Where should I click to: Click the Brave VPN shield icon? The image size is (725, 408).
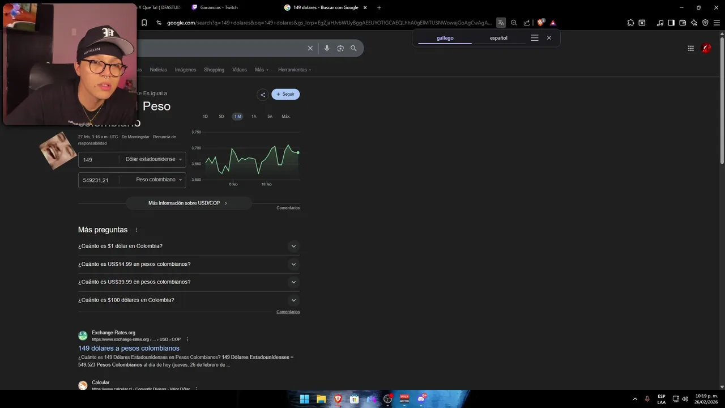[705, 23]
